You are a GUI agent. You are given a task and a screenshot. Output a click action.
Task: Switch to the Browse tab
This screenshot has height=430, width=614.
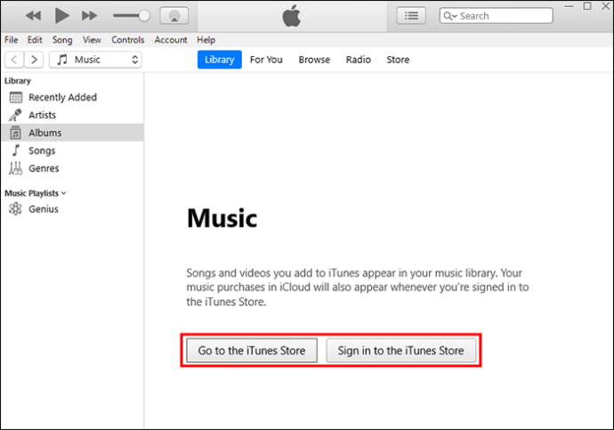[314, 60]
